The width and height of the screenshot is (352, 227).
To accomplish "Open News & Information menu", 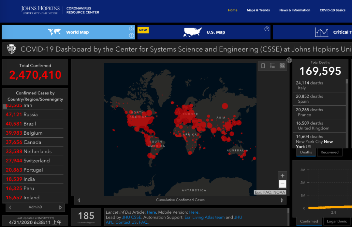I will 295,10.
